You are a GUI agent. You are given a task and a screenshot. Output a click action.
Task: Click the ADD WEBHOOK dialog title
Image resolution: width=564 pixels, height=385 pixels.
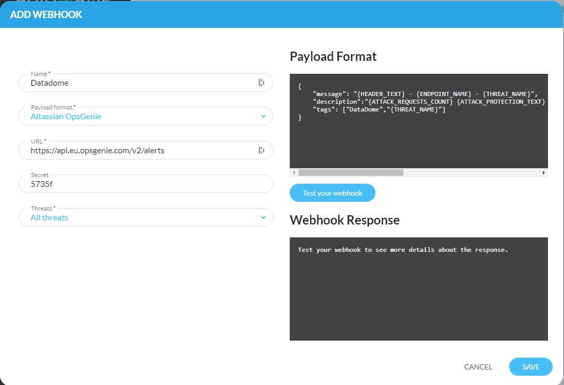(x=46, y=14)
